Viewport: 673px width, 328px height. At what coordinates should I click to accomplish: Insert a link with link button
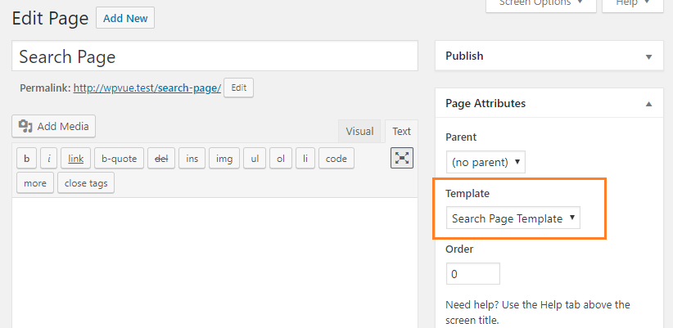point(75,159)
